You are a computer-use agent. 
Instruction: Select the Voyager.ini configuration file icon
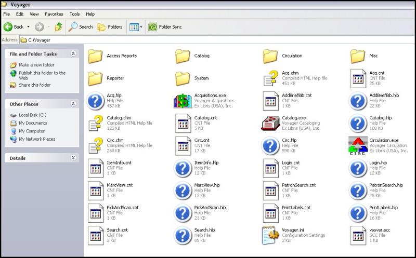[x=270, y=235]
